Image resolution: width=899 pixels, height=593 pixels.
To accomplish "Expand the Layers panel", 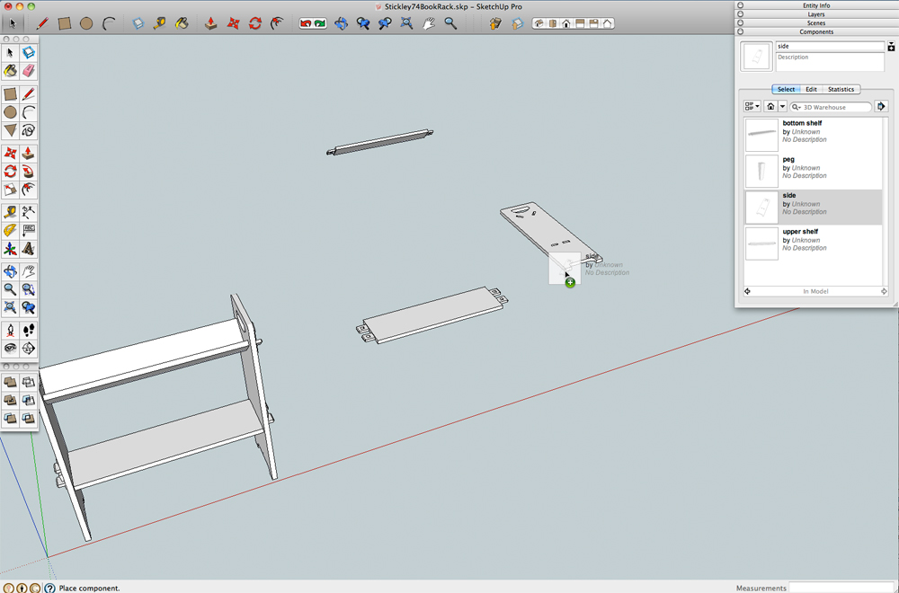I will tap(816, 14).
